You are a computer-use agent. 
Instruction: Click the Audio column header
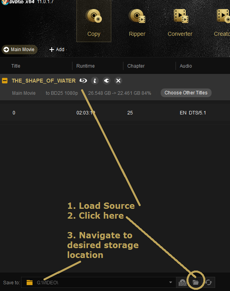pyautogui.click(x=186, y=66)
